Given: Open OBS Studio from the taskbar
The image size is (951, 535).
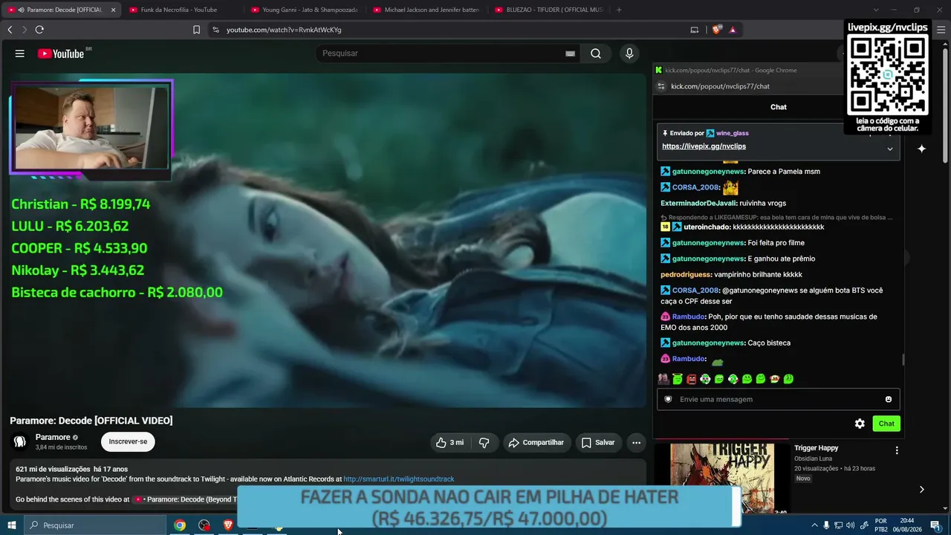Looking at the screenshot, I should point(204,525).
